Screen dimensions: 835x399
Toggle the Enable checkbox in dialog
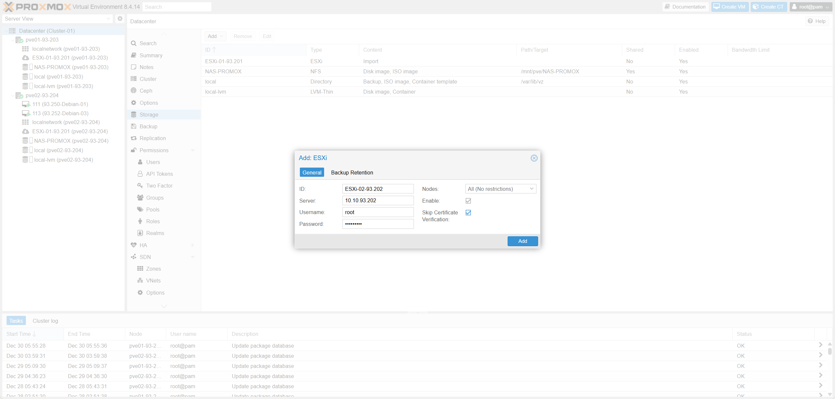[x=468, y=201]
